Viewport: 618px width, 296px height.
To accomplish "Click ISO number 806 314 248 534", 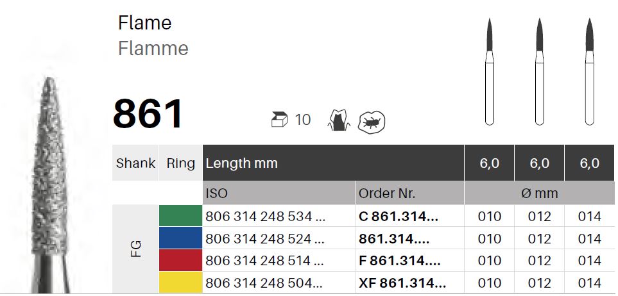I will (x=265, y=216).
